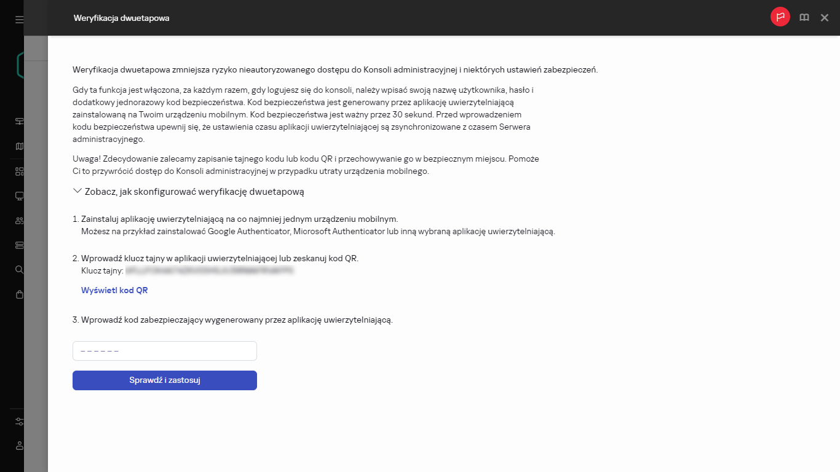Click the magnifier search icon in the sidebar
Image resolution: width=840 pixels, height=472 pixels.
[x=19, y=270]
